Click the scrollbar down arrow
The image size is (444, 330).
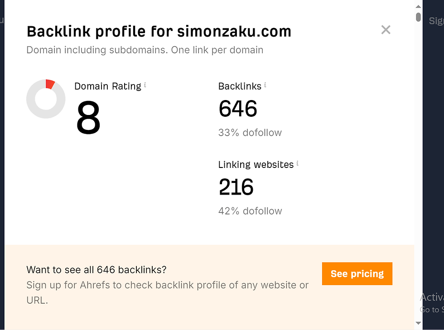click(418, 324)
